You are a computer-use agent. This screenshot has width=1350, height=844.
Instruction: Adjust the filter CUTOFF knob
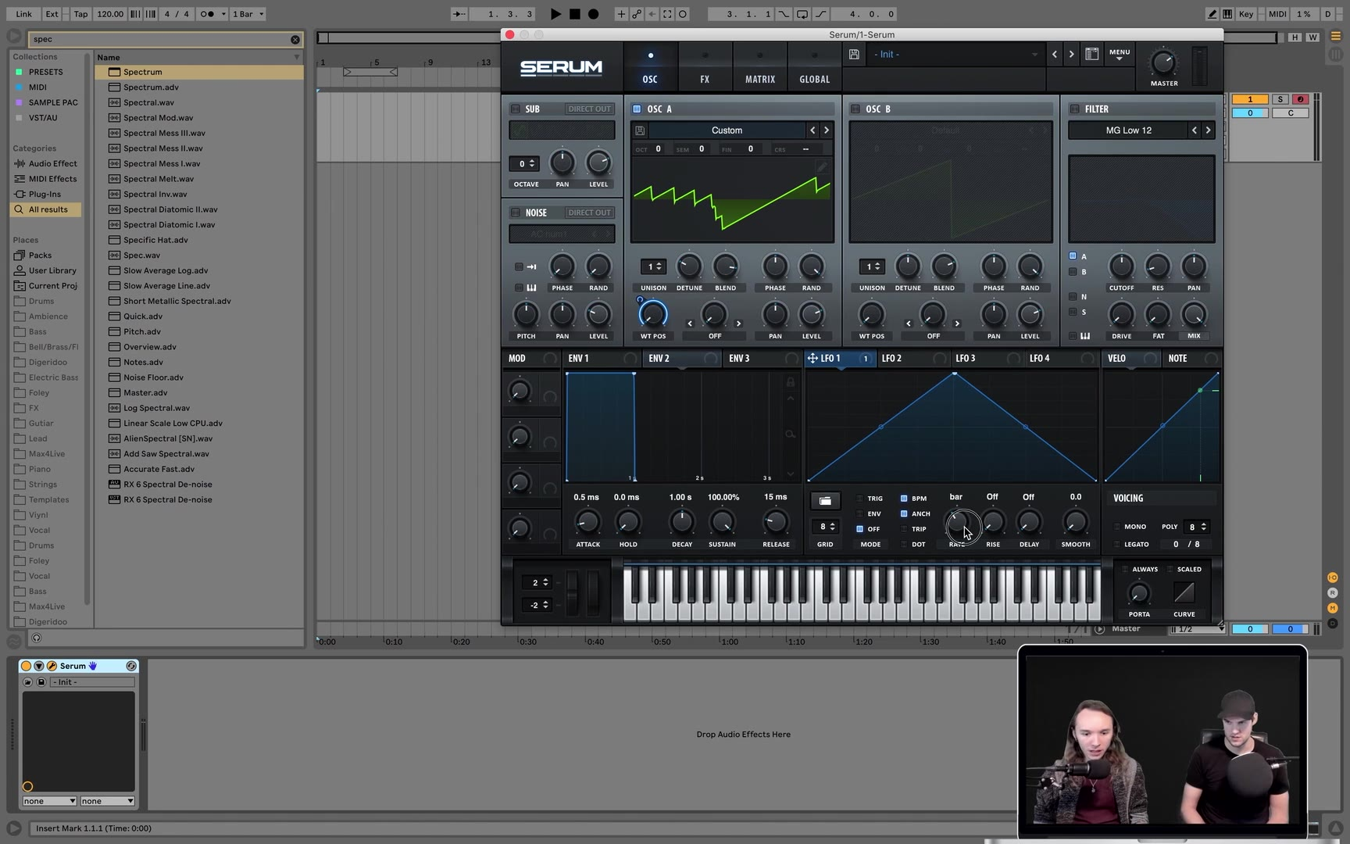click(1121, 266)
